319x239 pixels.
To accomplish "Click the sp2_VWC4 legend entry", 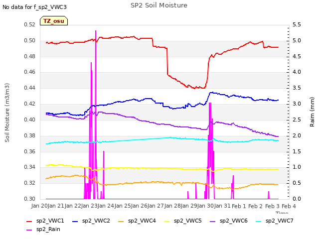I will tap(137, 221).
